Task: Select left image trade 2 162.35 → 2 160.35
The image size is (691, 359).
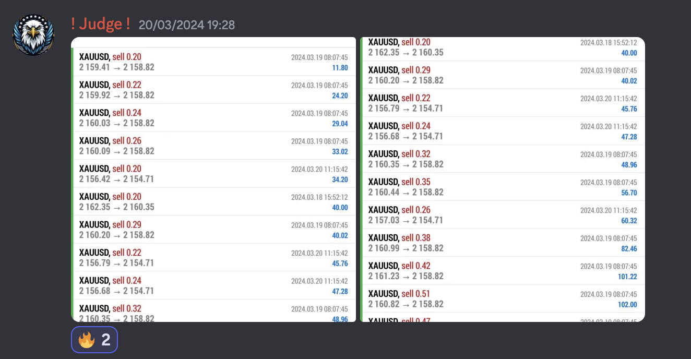Action: [x=213, y=201]
